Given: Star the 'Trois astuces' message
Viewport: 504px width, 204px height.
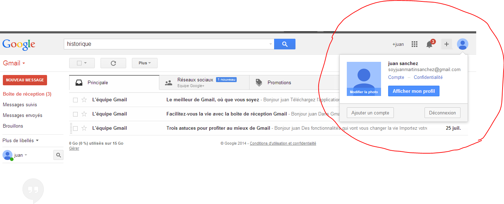Looking at the screenshot, I should tap(84, 128).
